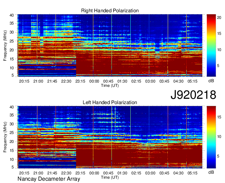Click the 'Left Handed Polarization' plot title
The image size is (225, 183).
pyautogui.click(x=110, y=102)
